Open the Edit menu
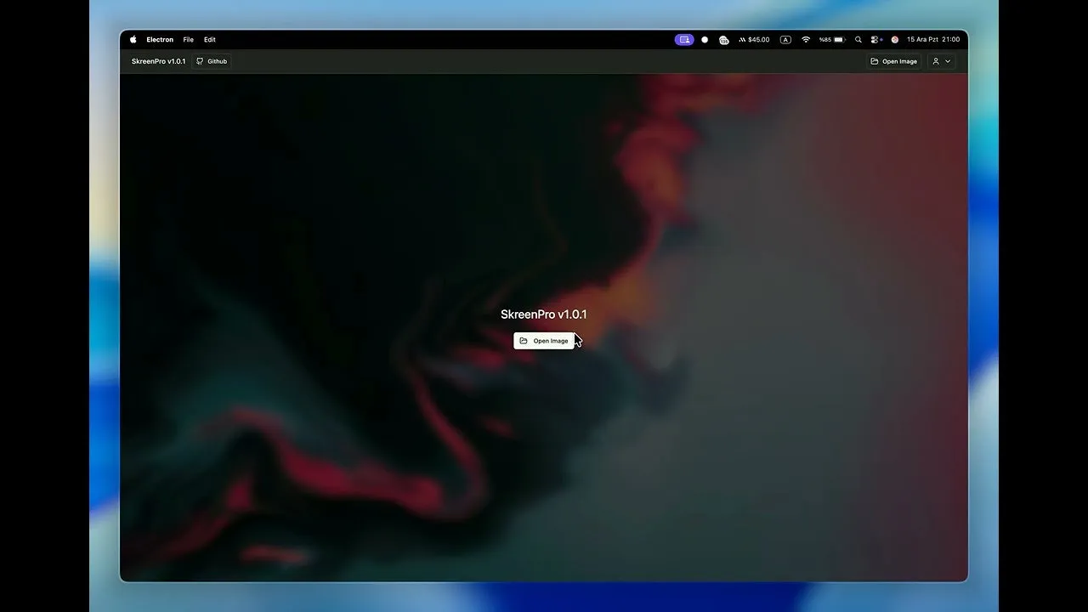Viewport: 1088px width, 612px height. click(210, 40)
